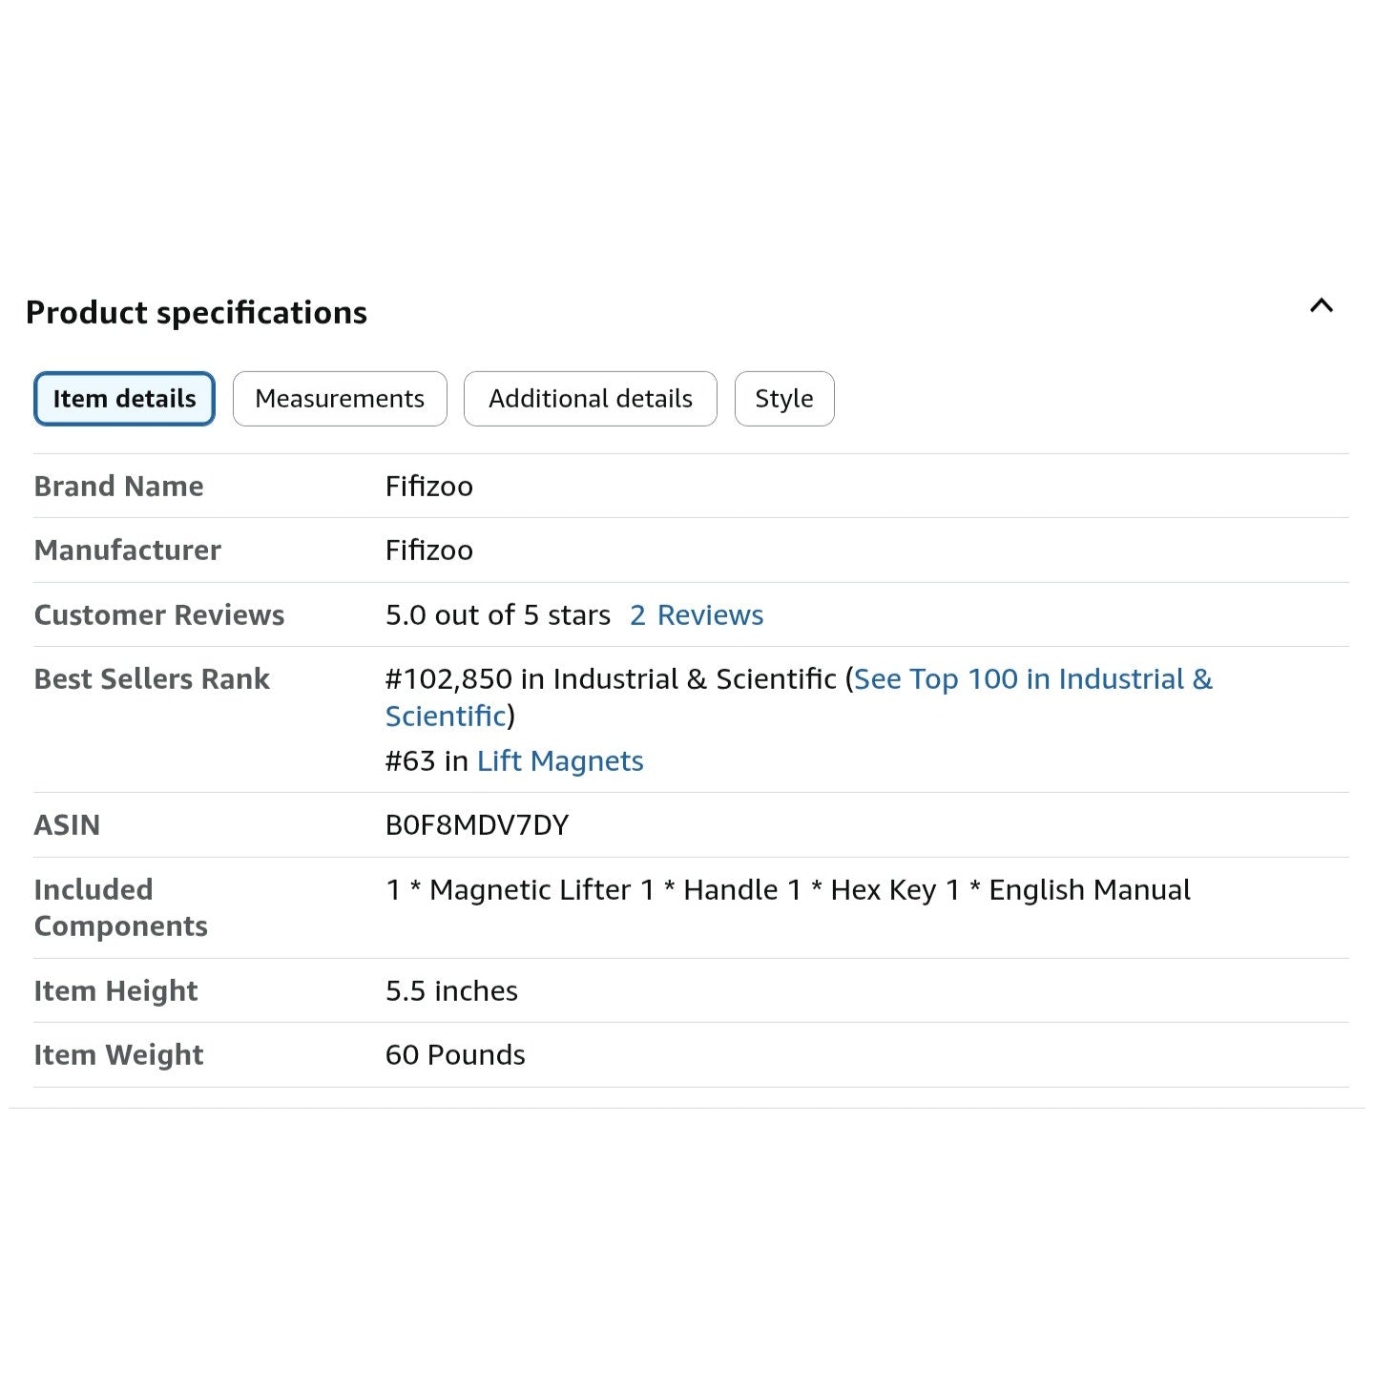
Task: Open the 2 Reviews link
Action: click(697, 615)
